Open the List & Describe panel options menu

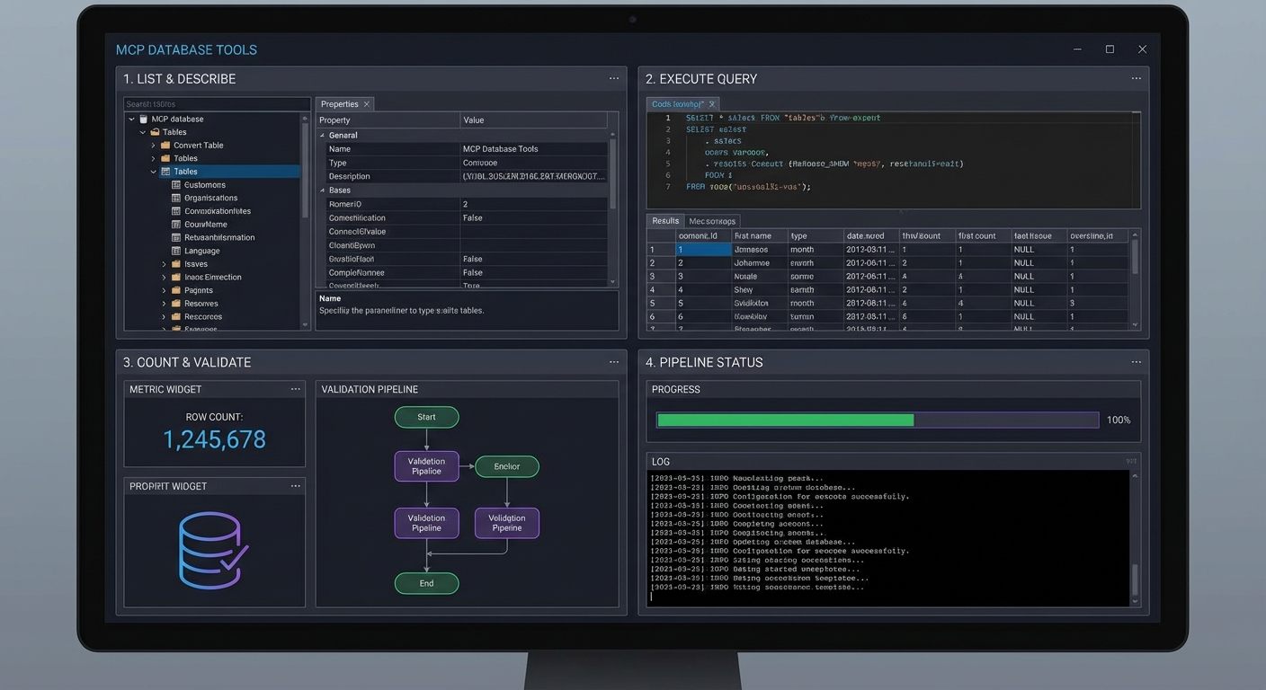614,79
